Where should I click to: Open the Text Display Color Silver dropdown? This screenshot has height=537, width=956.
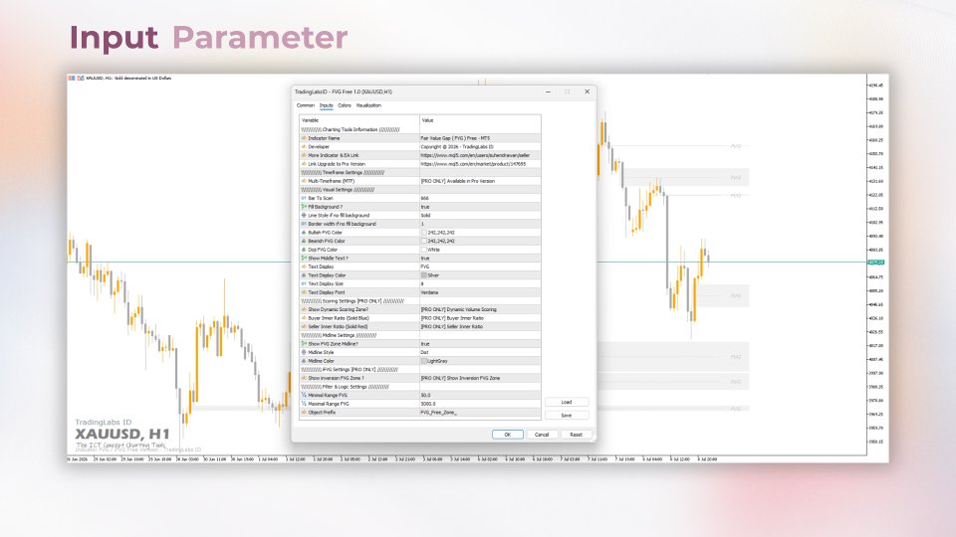(480, 275)
